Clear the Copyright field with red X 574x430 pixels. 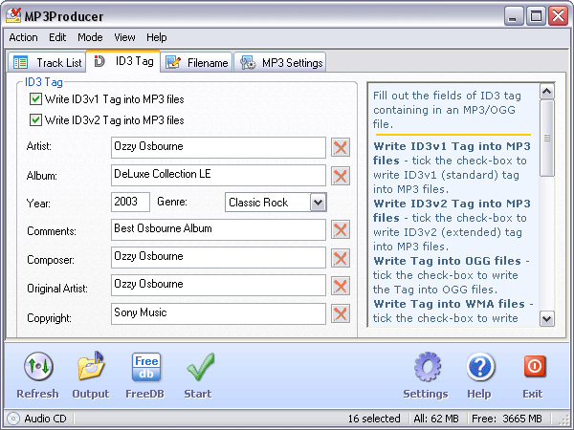(341, 313)
